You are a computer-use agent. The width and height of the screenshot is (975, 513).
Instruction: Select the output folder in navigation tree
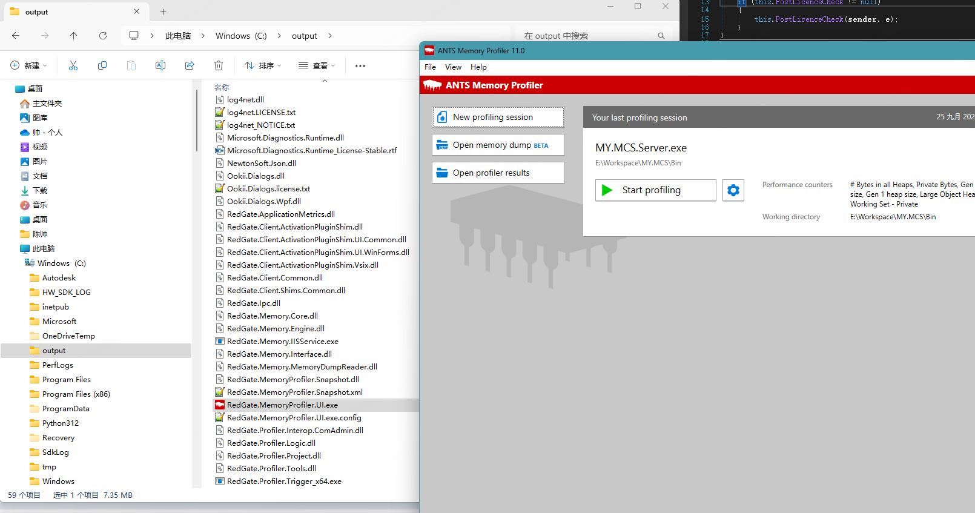[97, 351]
